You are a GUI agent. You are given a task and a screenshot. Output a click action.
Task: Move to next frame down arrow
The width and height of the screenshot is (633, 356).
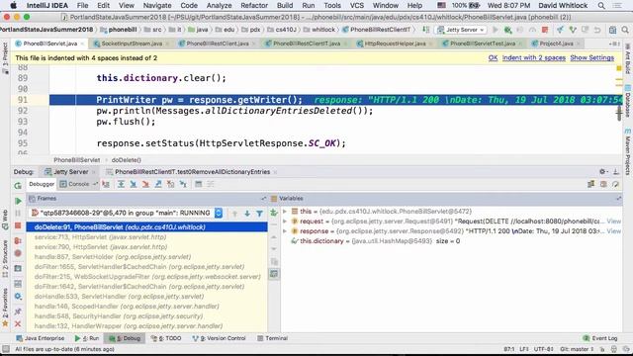pos(247,214)
